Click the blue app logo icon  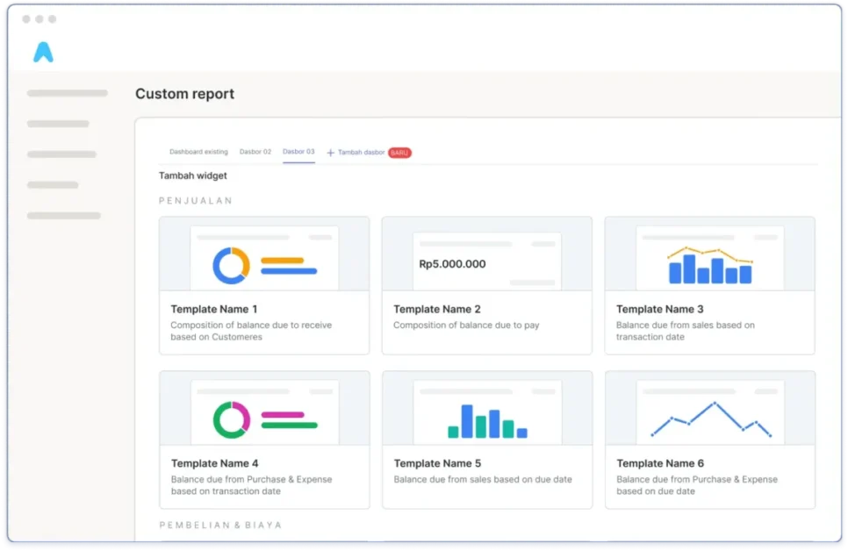(43, 53)
